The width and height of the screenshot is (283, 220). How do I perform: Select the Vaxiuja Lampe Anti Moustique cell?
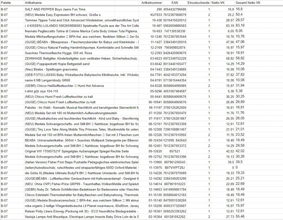pos(82,217)
